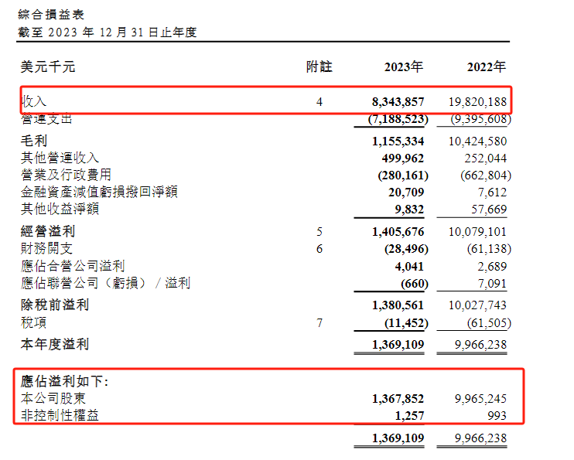Viewport: 574px width, 460px height.
Task: Click the note number 7 for 稅項
Action: tap(319, 323)
